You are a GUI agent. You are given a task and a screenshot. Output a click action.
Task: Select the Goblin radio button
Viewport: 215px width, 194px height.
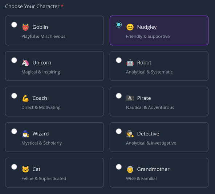14,25
